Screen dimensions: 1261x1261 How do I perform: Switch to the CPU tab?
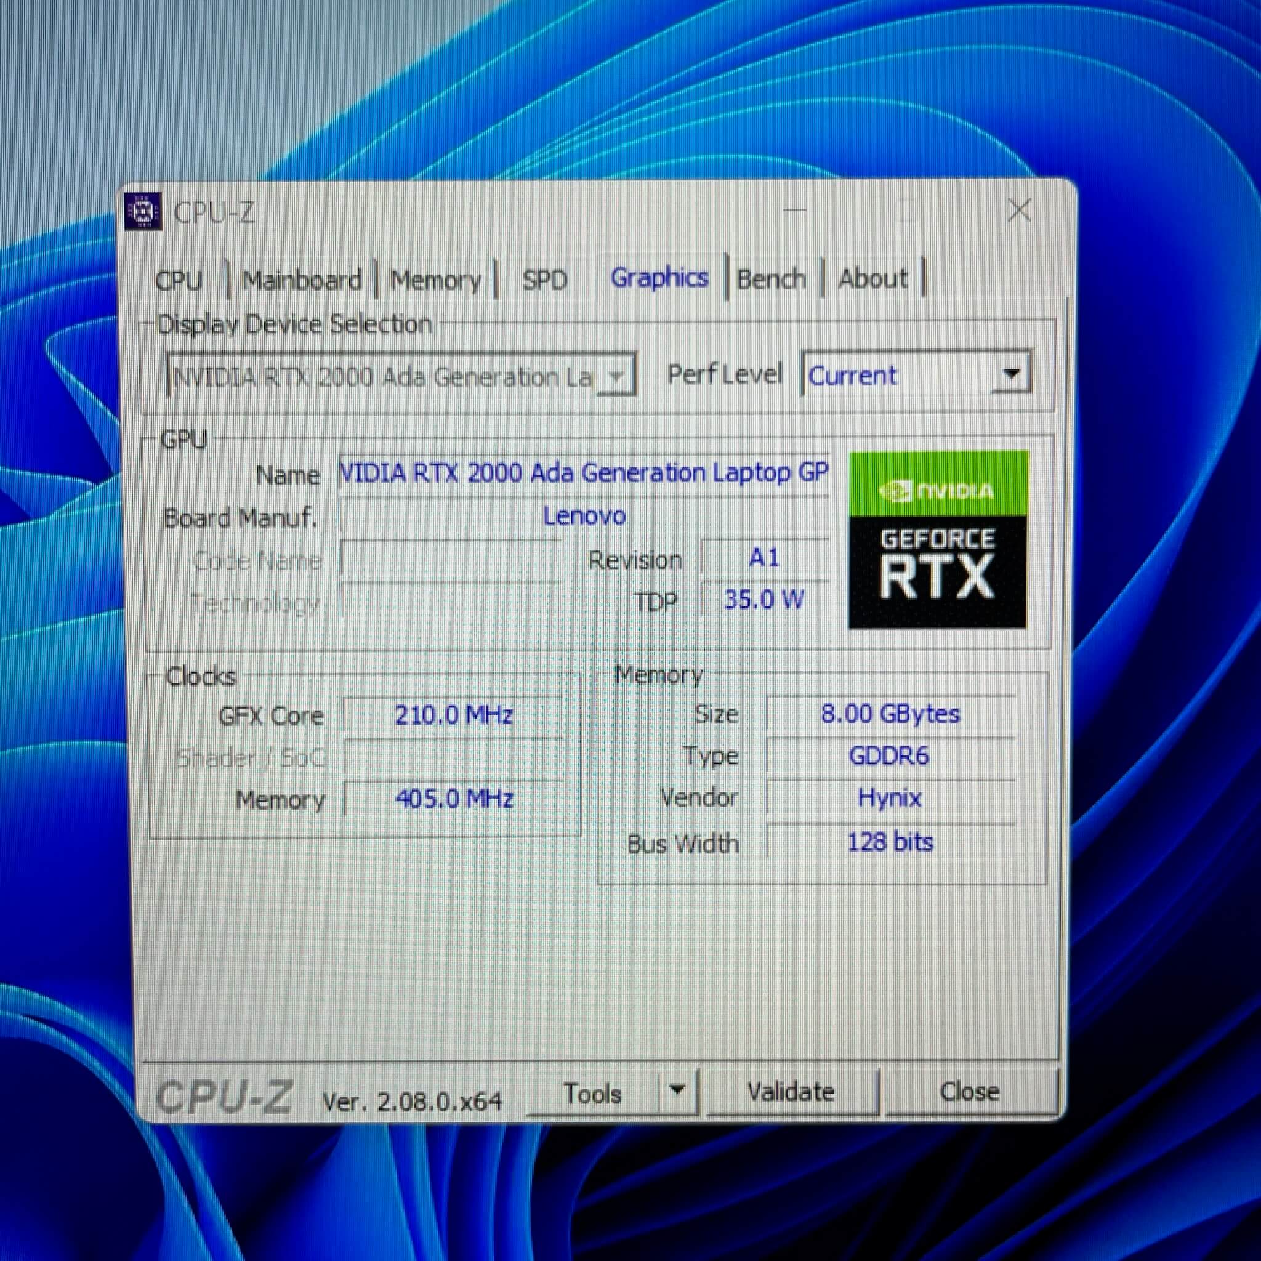pyautogui.click(x=179, y=281)
